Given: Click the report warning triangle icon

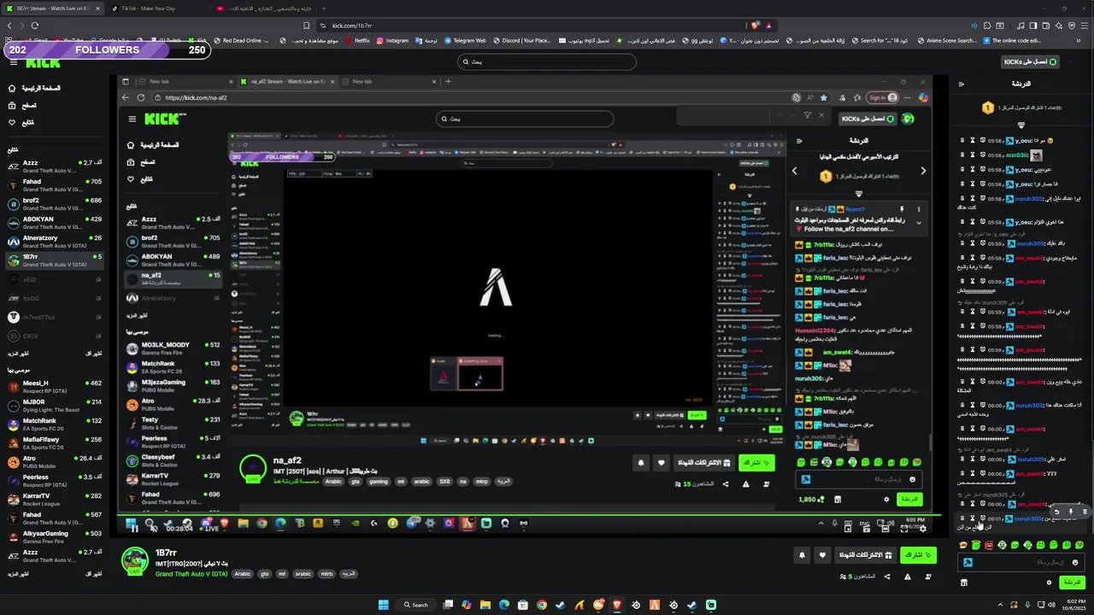Looking at the screenshot, I should tap(907, 577).
